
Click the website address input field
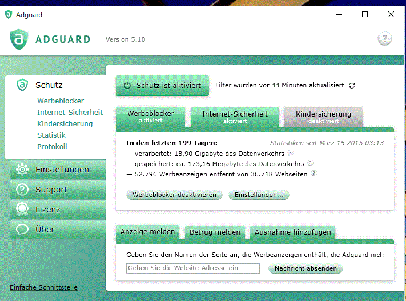[x=192, y=268]
